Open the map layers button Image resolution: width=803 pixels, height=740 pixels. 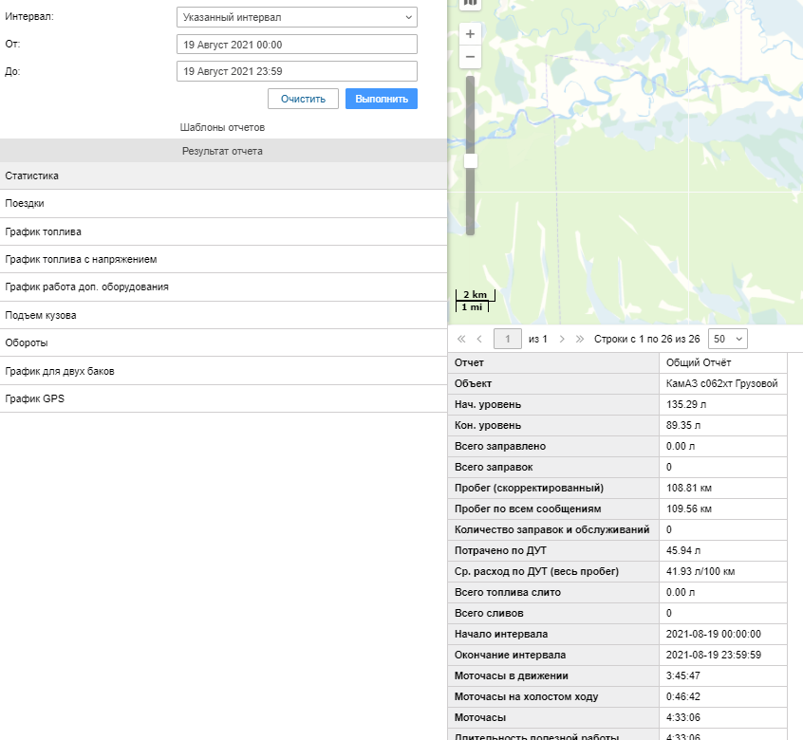click(x=471, y=3)
